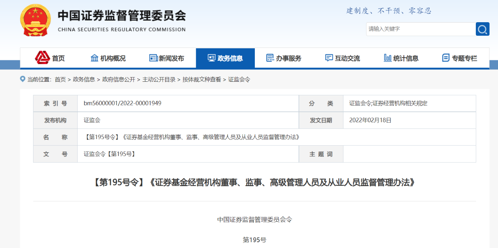Click the location pin icon before 当前位置
The width and height of the screenshot is (498, 248).
(x=23, y=79)
